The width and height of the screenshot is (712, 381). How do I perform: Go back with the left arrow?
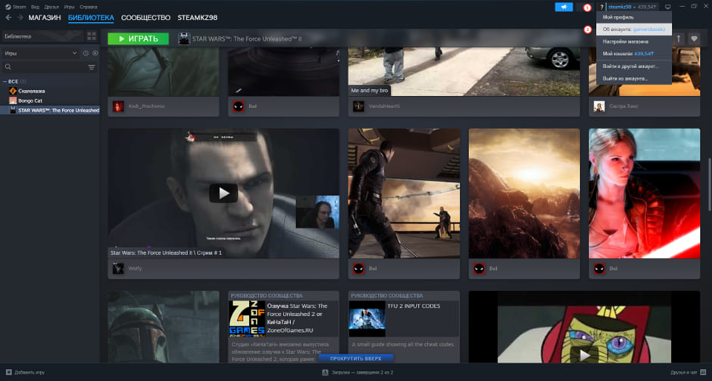[x=8, y=17]
